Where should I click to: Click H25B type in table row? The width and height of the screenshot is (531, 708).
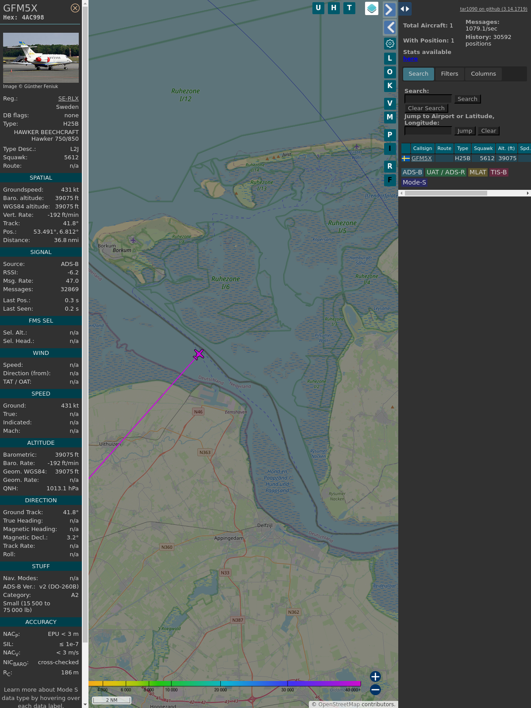point(462,158)
